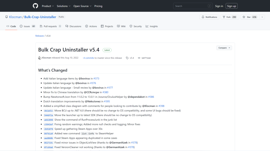
Task: Expand the Solutions menu
Action: [x=63, y=6]
